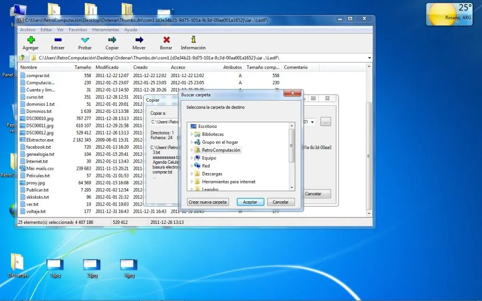Click Aceptar in Buscar carpeta dialog

(x=250, y=202)
